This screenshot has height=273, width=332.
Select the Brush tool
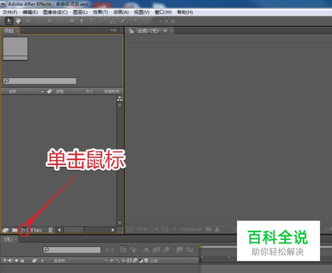pyautogui.click(x=104, y=21)
